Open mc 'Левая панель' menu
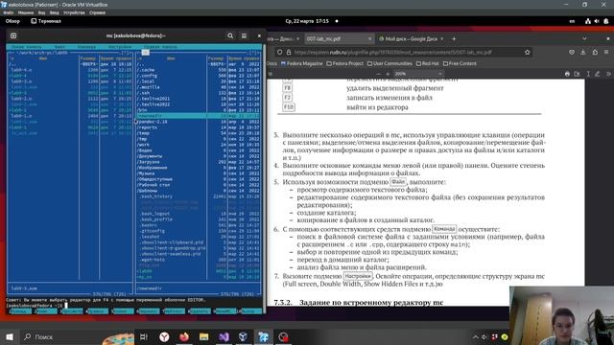 coord(27,47)
